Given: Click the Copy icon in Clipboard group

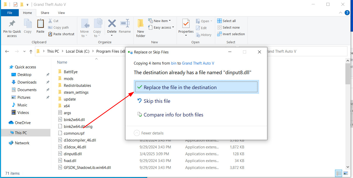Looking at the screenshot, I should click(x=28, y=24).
